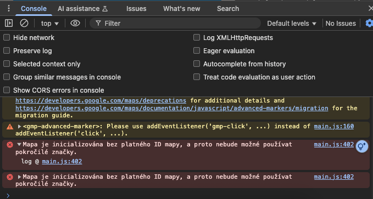Open the maps/deprecations link
373x199 pixels.
click(x=101, y=100)
